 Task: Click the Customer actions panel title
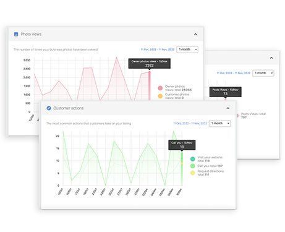(69, 108)
